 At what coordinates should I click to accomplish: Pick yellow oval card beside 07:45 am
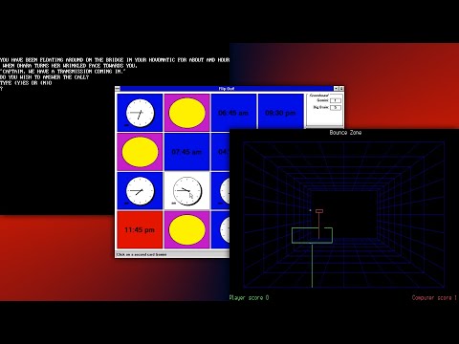click(x=140, y=152)
